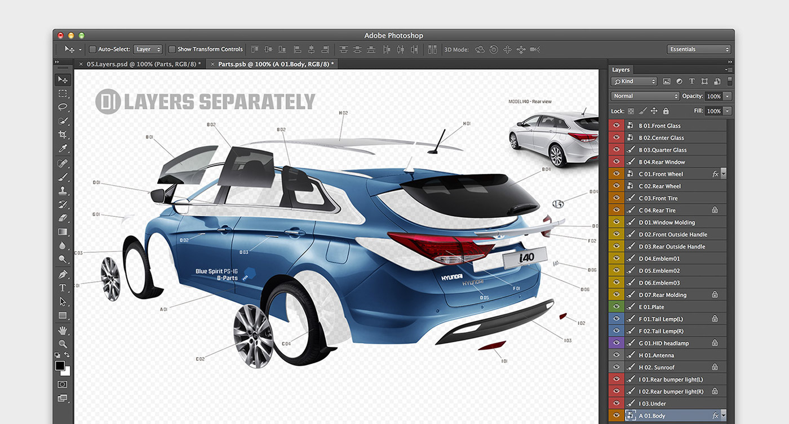Open the Essentials workspace dropdown

(699, 50)
